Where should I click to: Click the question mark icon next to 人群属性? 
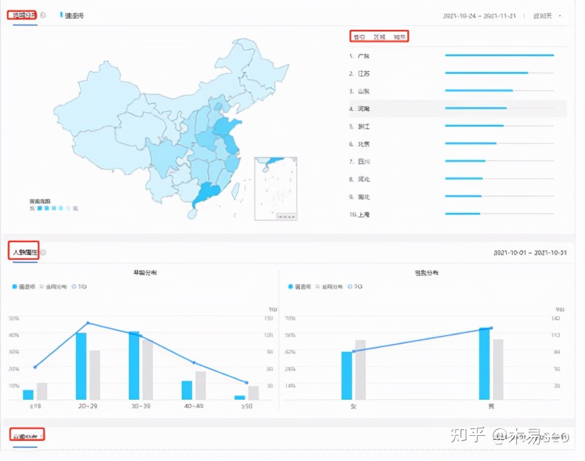[x=42, y=253]
